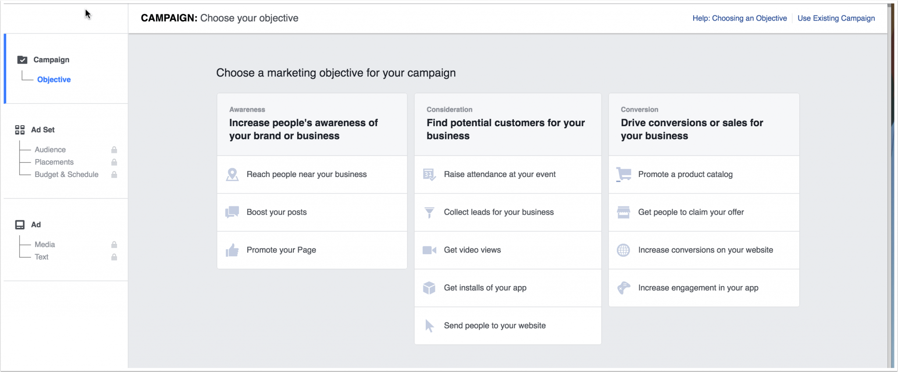898x372 pixels.
Task: Choose Send people to your website
Action: pos(508,326)
